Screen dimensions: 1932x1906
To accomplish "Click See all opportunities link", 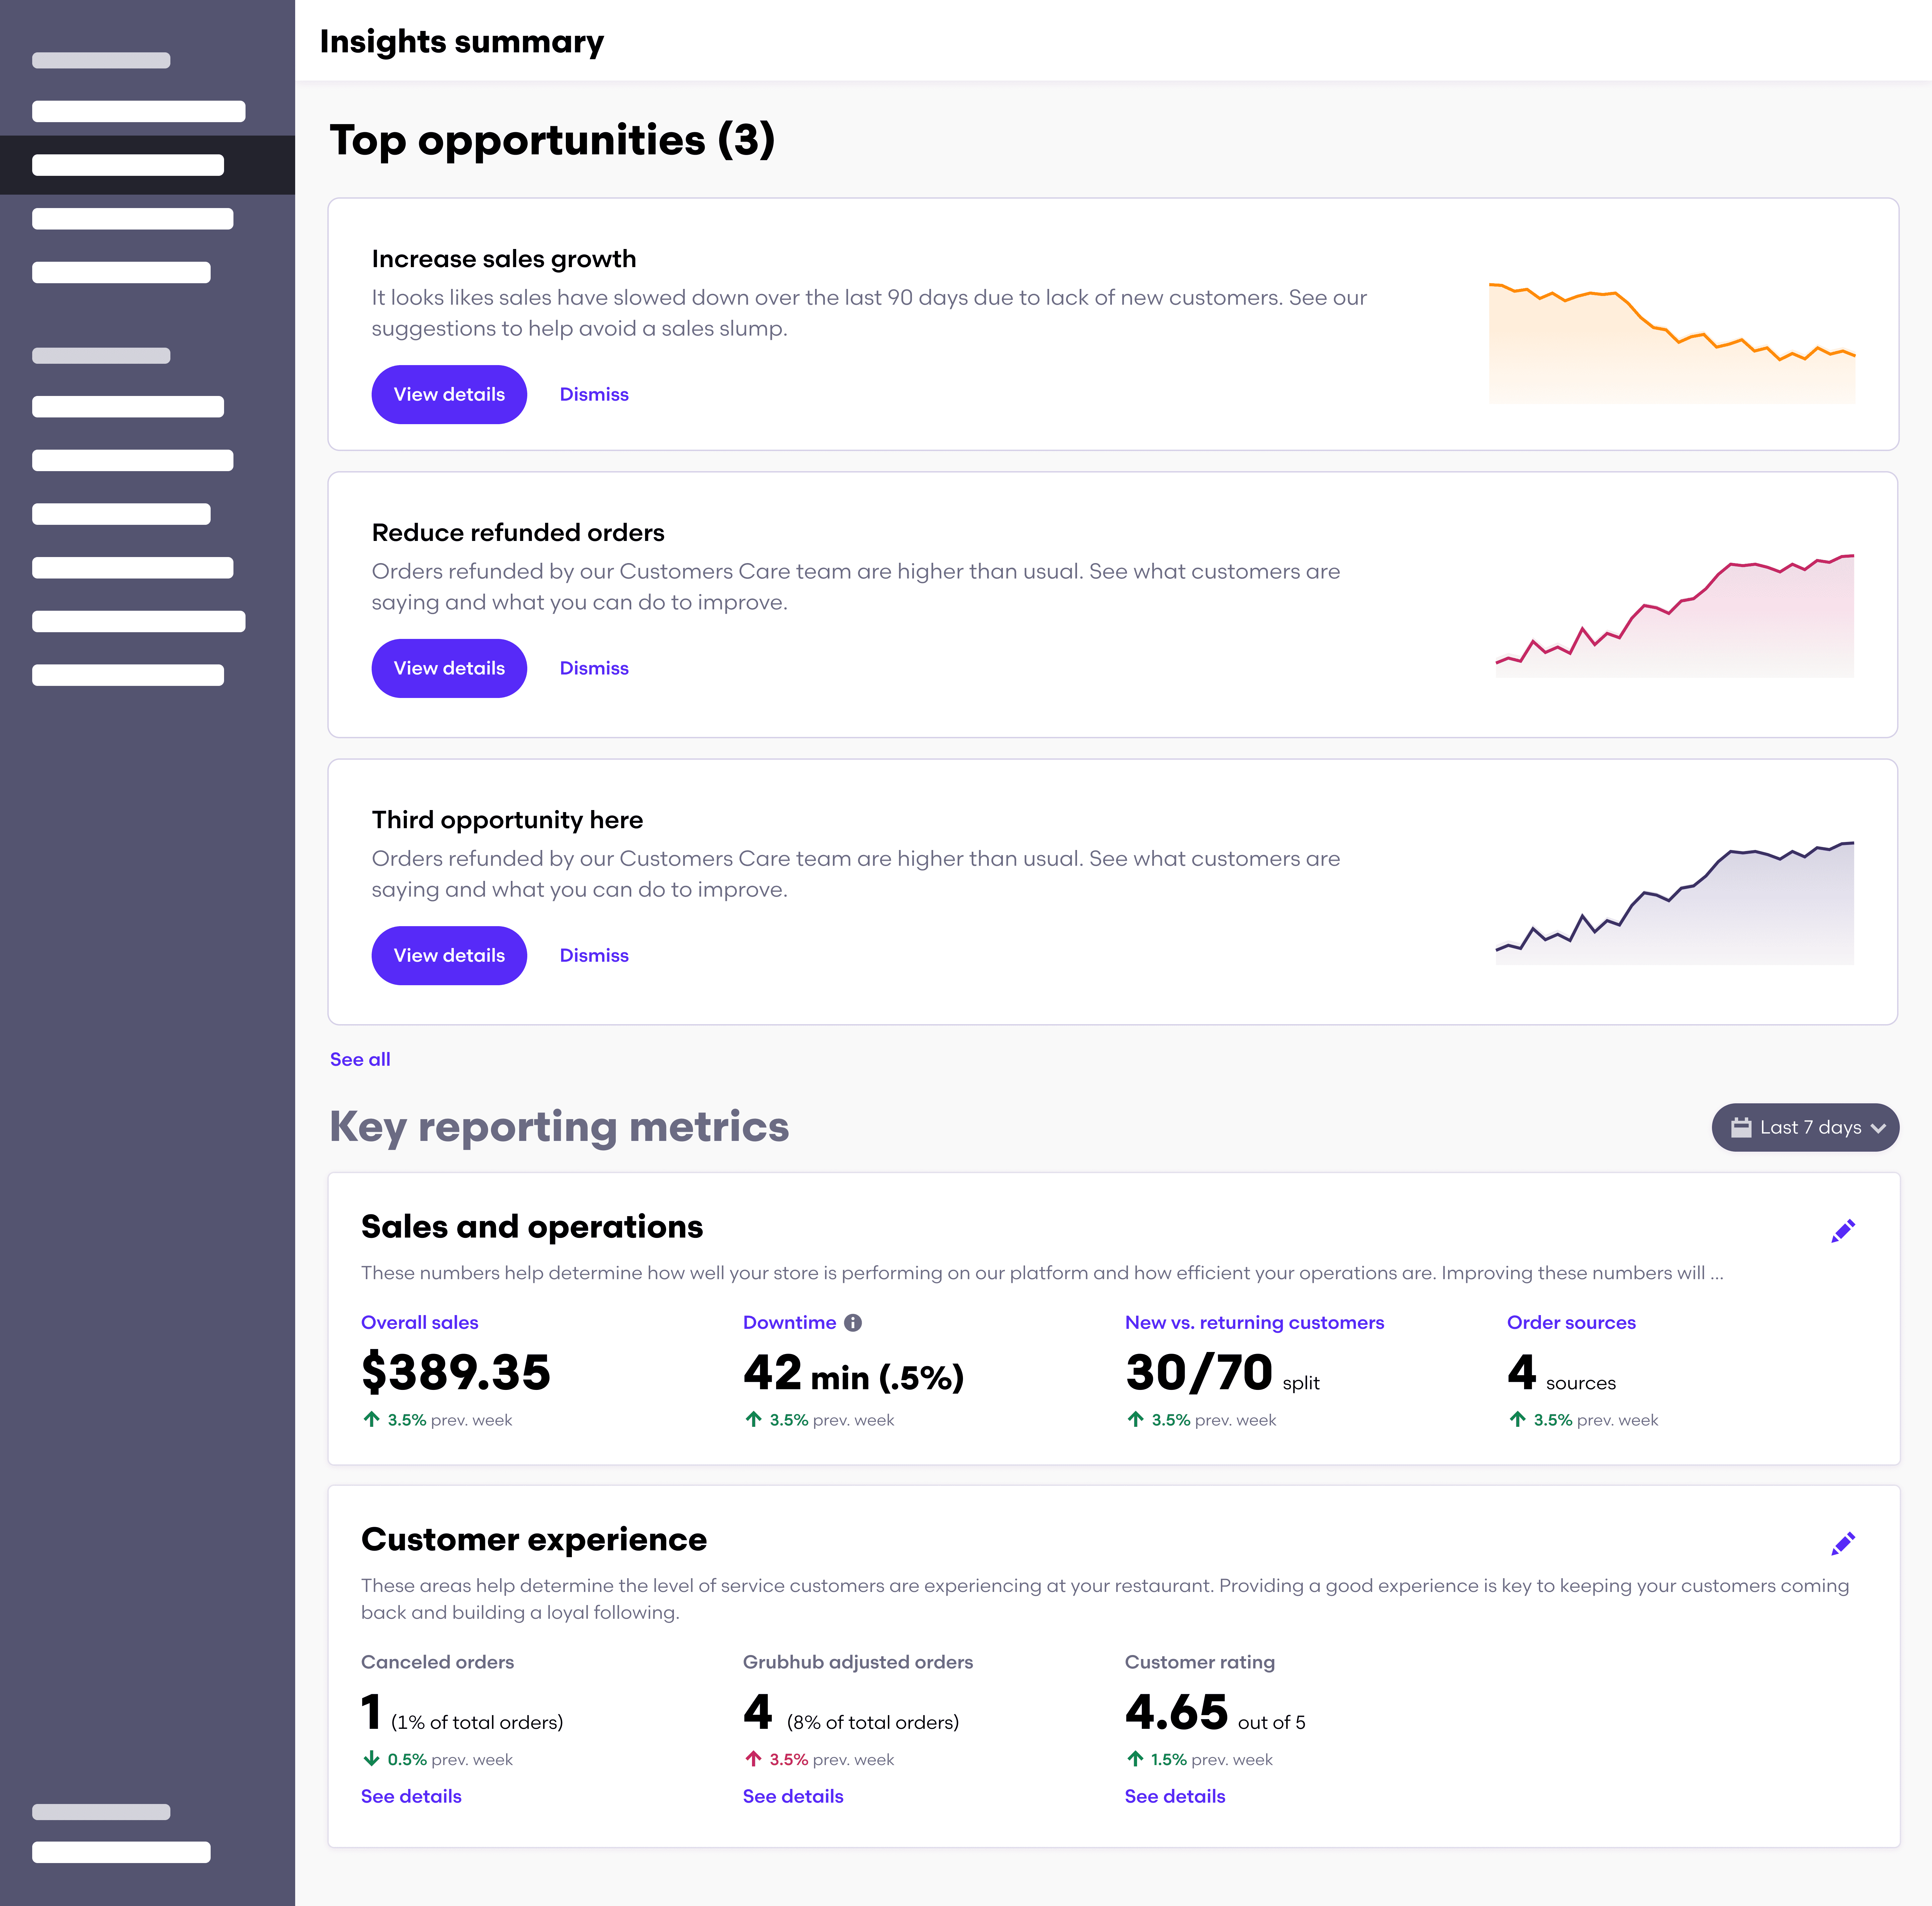I will coord(360,1060).
